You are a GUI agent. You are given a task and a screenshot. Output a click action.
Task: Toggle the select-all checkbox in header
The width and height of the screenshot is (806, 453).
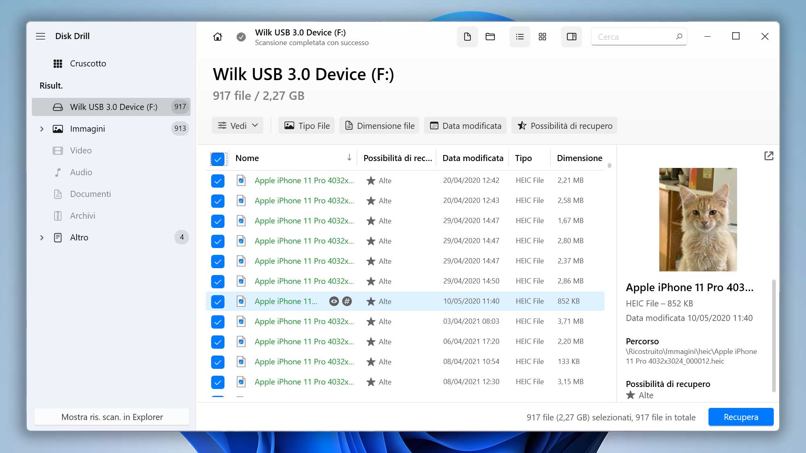218,159
